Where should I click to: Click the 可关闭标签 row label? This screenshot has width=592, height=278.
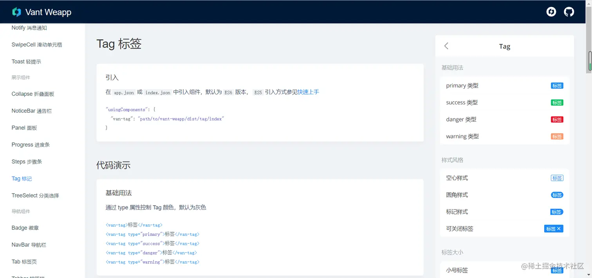pyautogui.click(x=460, y=229)
